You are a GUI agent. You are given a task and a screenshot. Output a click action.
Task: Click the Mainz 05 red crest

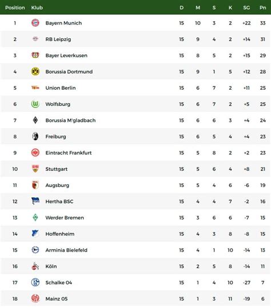[35, 298]
